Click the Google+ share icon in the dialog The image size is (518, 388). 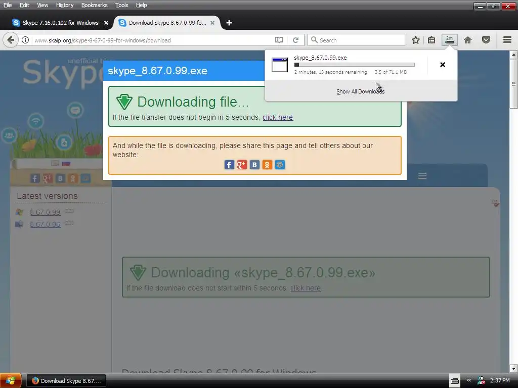pyautogui.click(x=242, y=165)
